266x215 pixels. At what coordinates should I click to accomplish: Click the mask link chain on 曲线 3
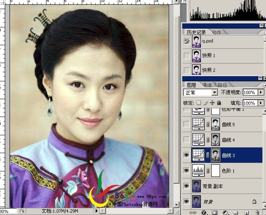click(x=208, y=155)
